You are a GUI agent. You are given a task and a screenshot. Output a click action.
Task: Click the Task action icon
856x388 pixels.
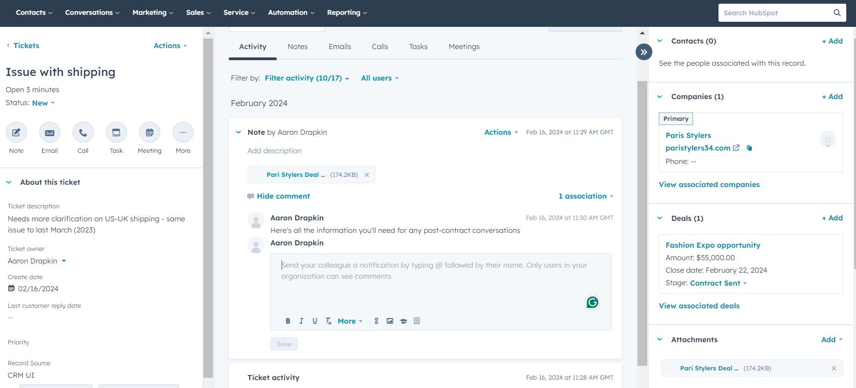click(116, 132)
